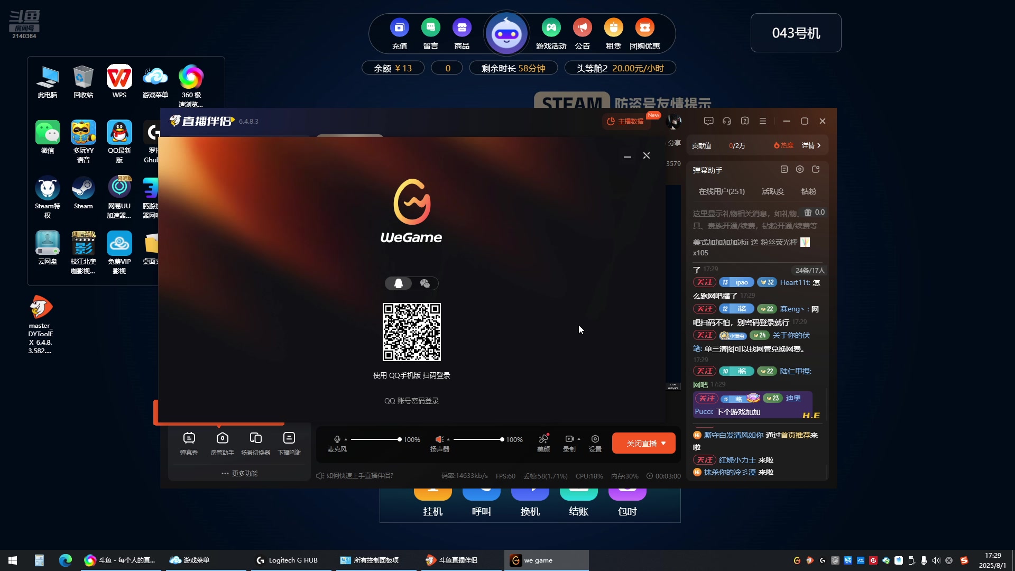Open the 场景切换器 tool
The height and width of the screenshot is (571, 1015).
pos(255,443)
